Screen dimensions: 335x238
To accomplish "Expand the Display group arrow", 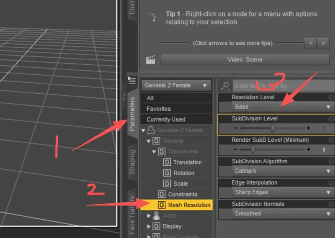I will click(x=149, y=226).
